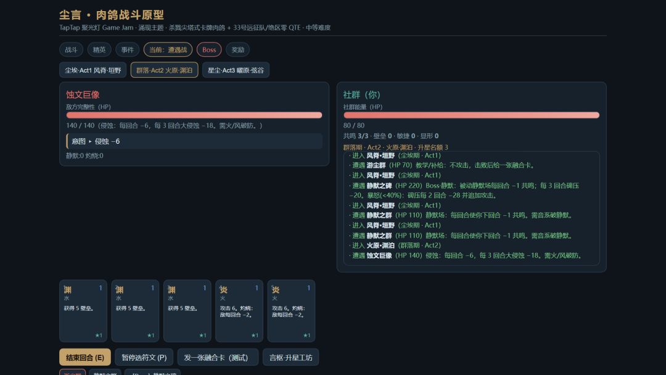
Task: Click the 共鸣 3/3 stats line
Action: (x=391, y=136)
